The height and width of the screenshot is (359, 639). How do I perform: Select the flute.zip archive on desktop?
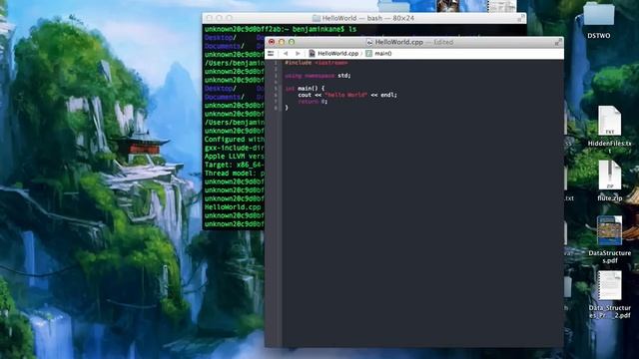(610, 176)
